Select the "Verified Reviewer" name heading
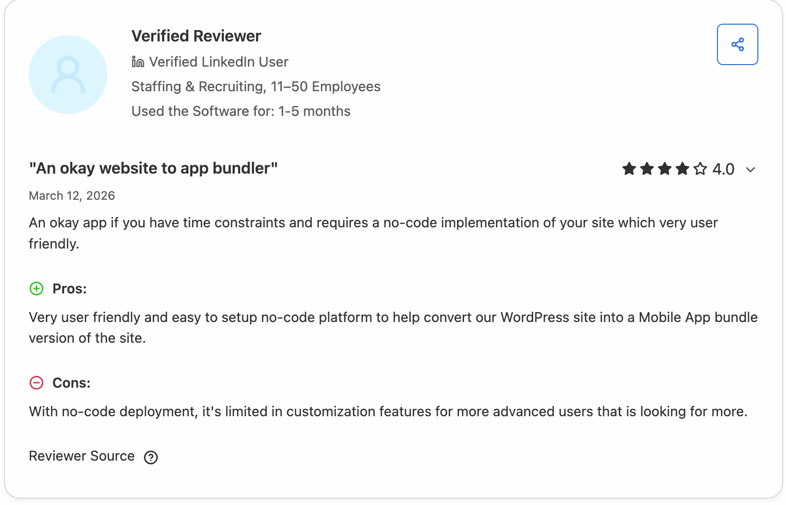 tap(196, 36)
